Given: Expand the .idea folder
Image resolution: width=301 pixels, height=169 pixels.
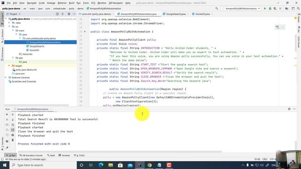Looking at the screenshot, I should (9, 23).
